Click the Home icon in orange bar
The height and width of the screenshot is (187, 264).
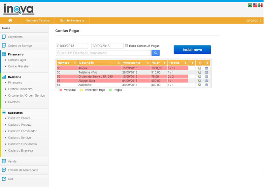coord(10,20)
